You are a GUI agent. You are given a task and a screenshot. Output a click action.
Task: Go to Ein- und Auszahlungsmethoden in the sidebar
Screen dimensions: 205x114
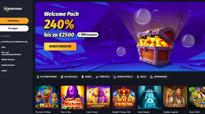click(11, 53)
